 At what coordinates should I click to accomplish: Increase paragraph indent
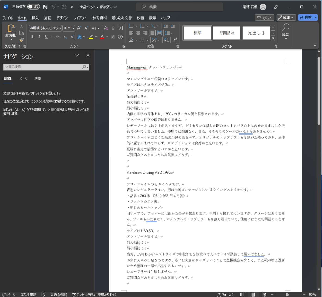pyautogui.click(x=173, y=26)
